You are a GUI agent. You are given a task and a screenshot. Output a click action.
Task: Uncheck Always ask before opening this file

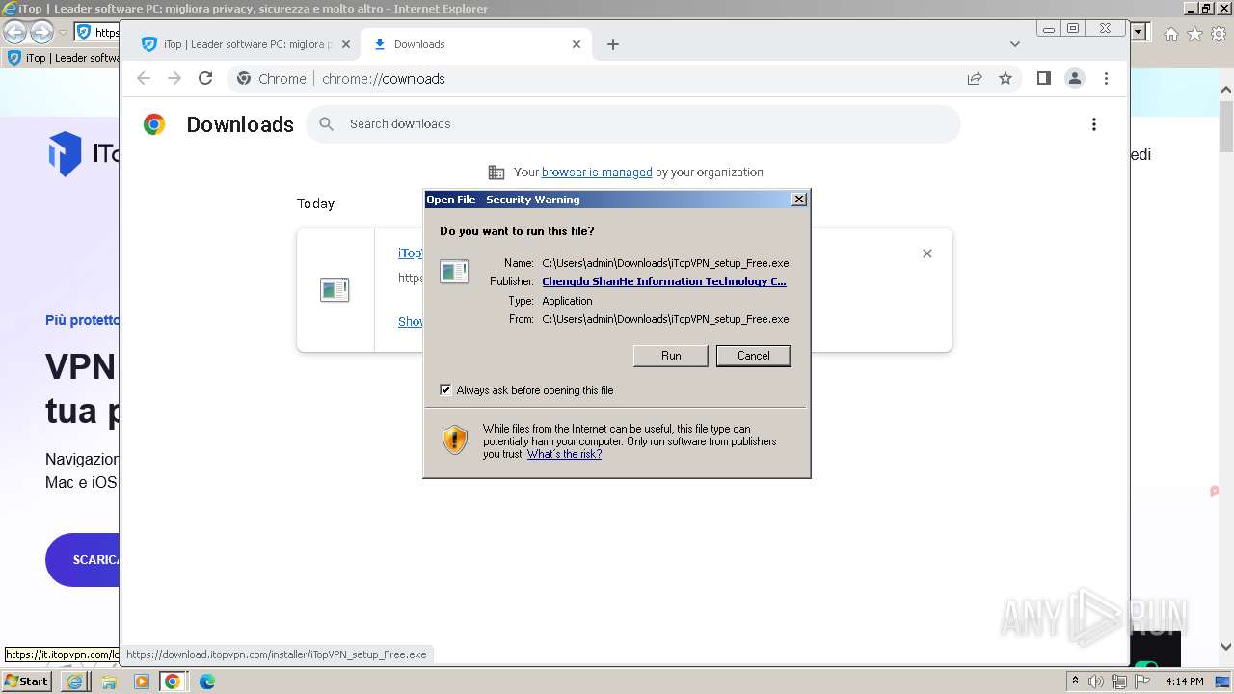[x=445, y=390]
